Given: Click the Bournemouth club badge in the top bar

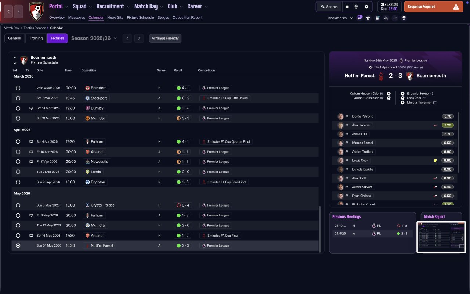Looking at the screenshot, I should 36,11.
